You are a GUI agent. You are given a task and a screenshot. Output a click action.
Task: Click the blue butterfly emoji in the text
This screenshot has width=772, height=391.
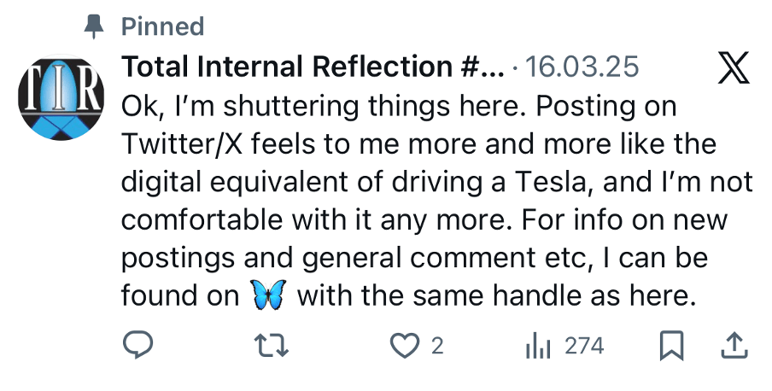tap(269, 295)
